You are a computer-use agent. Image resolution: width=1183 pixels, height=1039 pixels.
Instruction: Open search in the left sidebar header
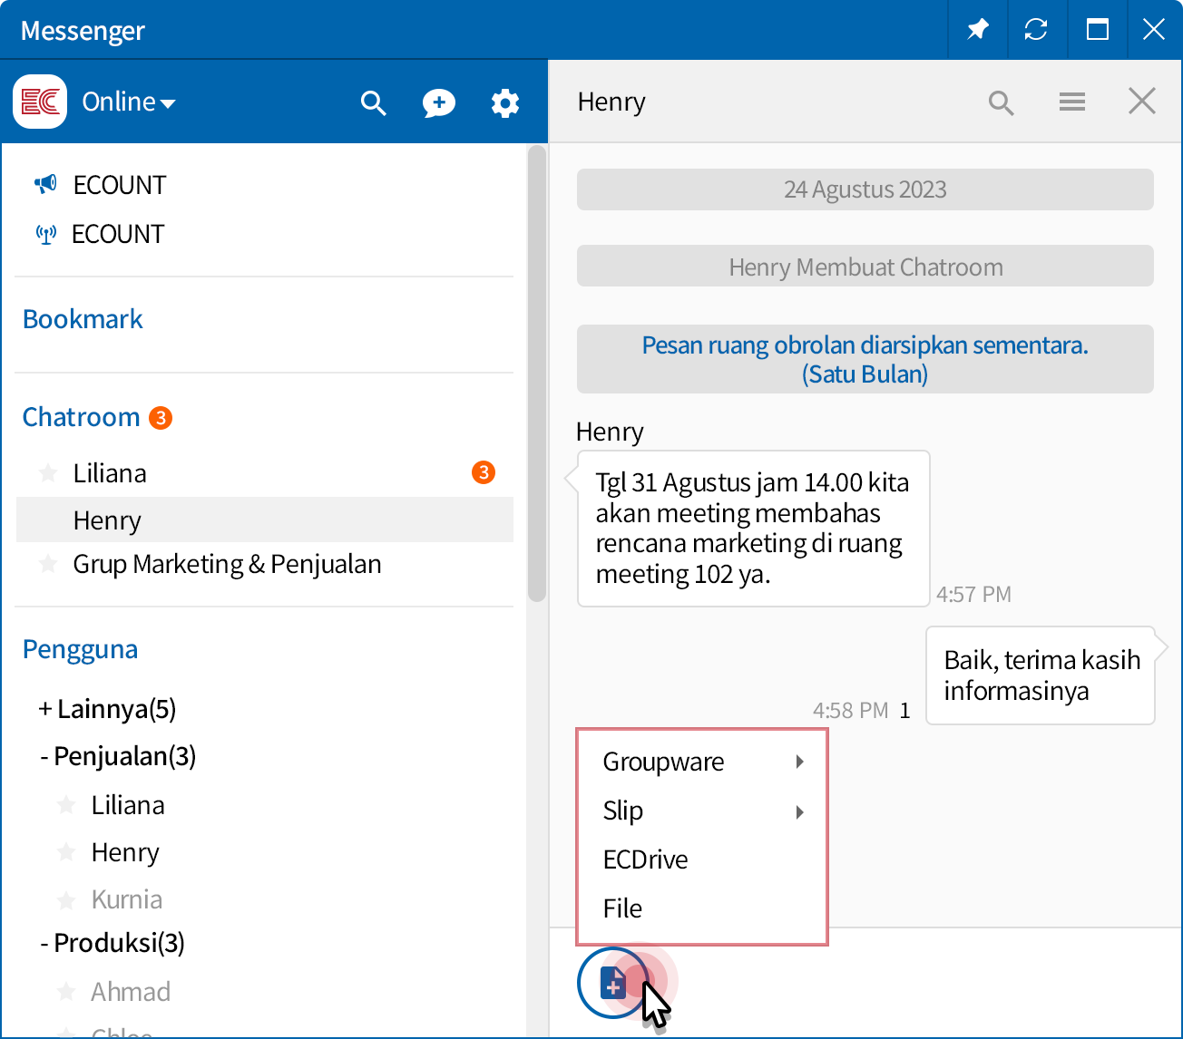[x=373, y=103]
